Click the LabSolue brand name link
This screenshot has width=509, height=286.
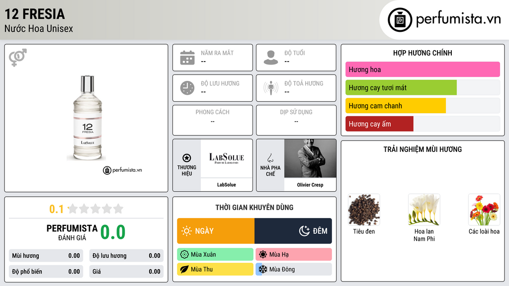click(226, 185)
